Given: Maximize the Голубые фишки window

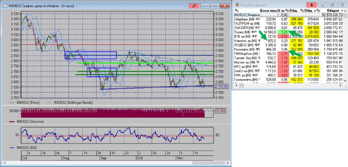Looking at the screenshot, I should point(332,5).
